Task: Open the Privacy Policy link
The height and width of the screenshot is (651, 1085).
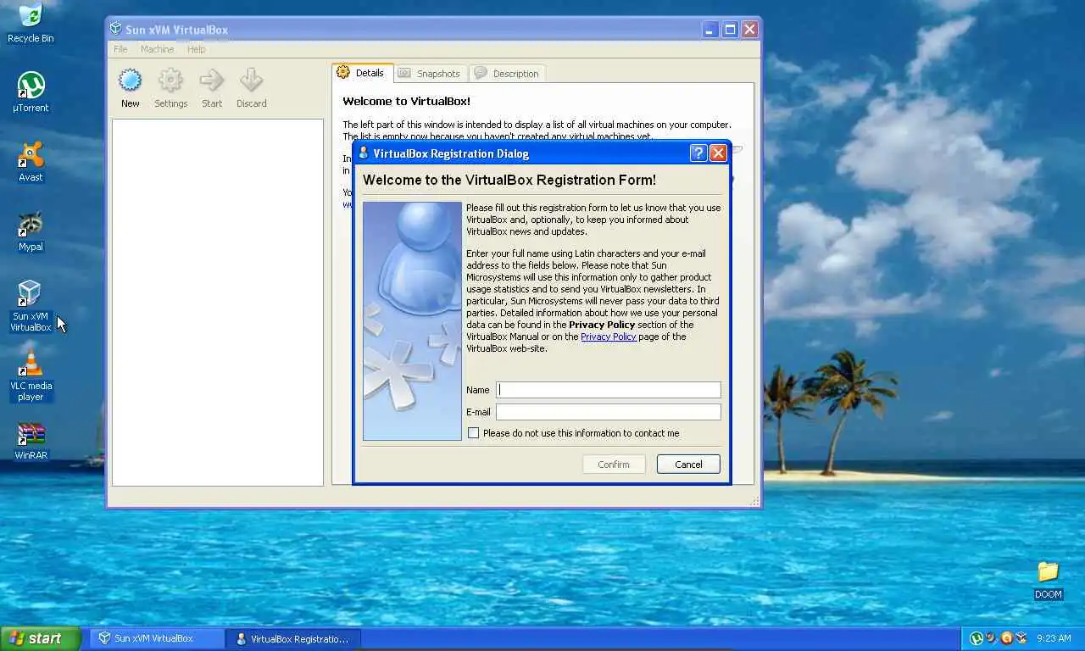Action: click(x=608, y=337)
